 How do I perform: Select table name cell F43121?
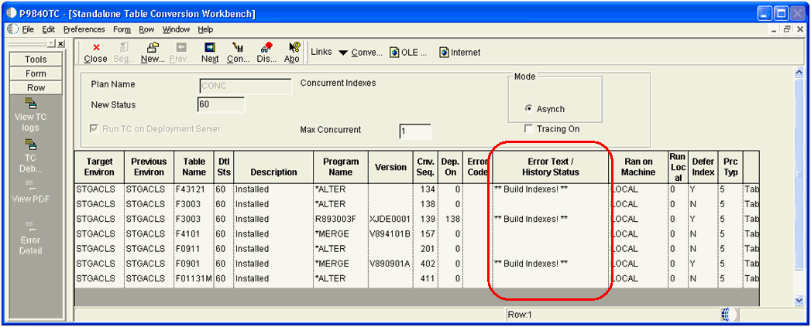tap(194, 189)
